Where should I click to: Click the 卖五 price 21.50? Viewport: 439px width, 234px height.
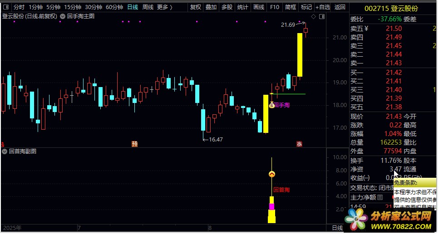click(x=394, y=29)
